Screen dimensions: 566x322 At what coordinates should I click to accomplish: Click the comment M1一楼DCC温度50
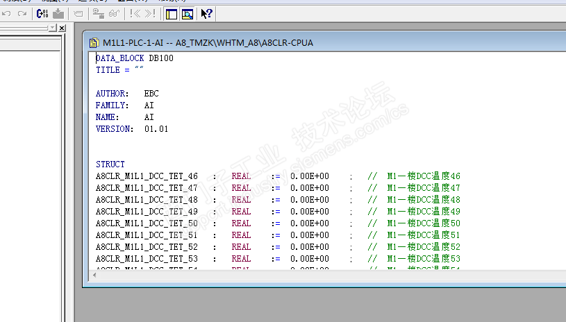click(424, 223)
